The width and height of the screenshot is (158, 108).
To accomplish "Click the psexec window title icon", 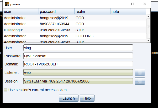I will pyautogui.click(x=7, y=4).
